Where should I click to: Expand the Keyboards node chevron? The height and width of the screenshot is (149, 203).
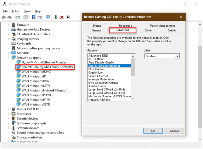(x=9, y=44)
